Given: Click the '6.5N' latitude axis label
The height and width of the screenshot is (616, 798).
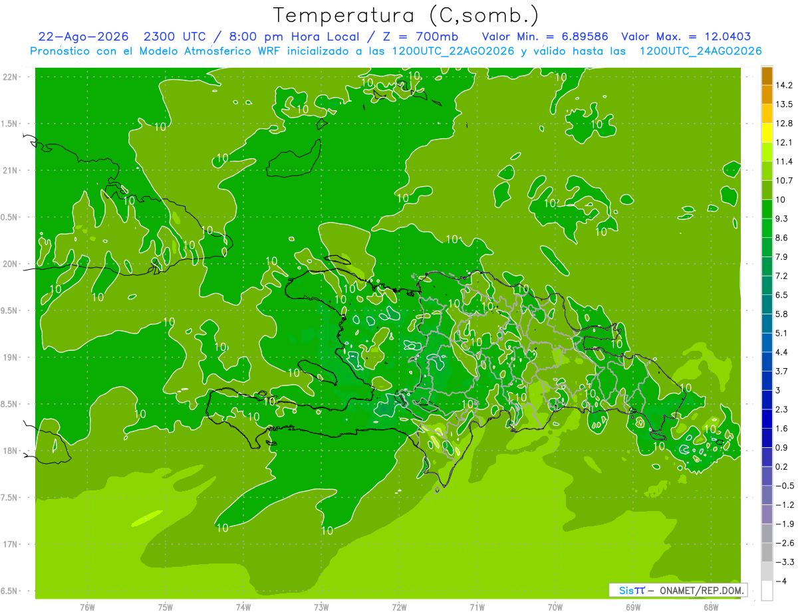Looking at the screenshot, I should tap(9, 591).
